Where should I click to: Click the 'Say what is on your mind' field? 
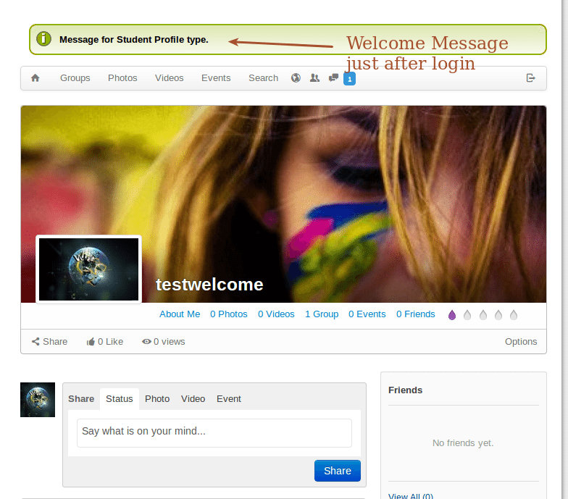coord(214,432)
